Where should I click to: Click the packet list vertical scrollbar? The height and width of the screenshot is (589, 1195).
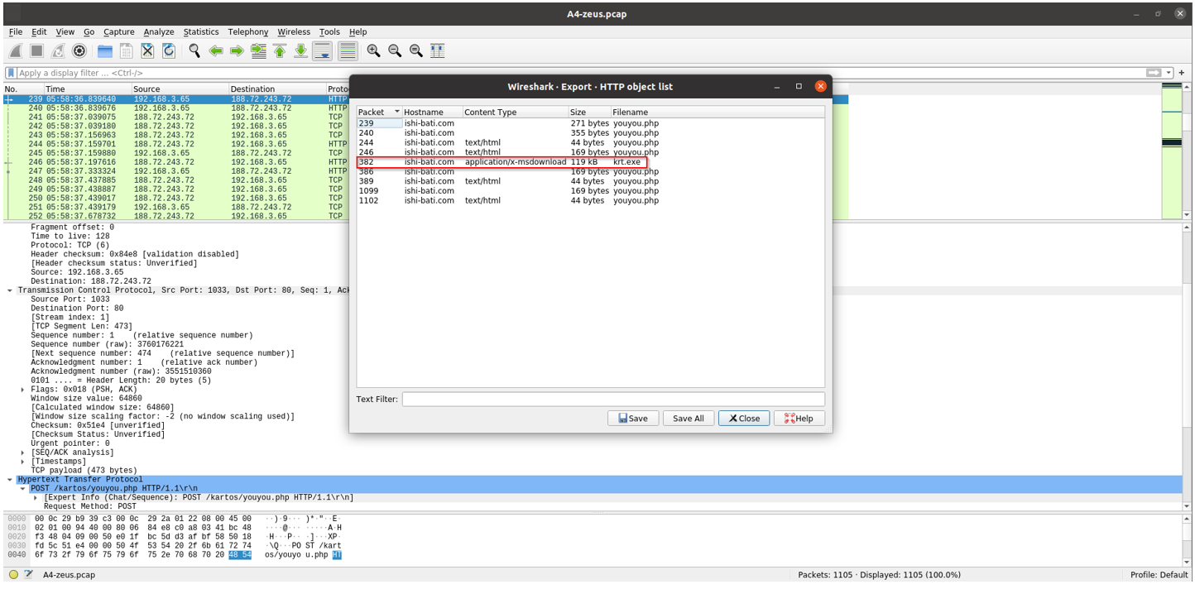pos(1188,151)
